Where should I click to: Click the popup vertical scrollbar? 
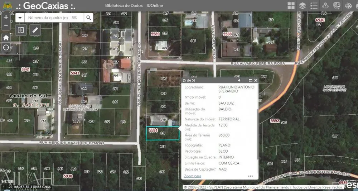coord(257,135)
